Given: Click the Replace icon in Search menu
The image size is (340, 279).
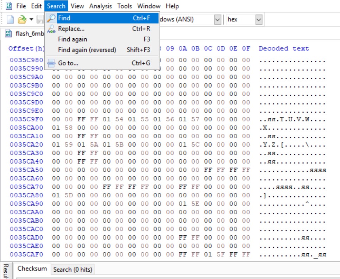Looking at the screenshot, I should coord(51,29).
